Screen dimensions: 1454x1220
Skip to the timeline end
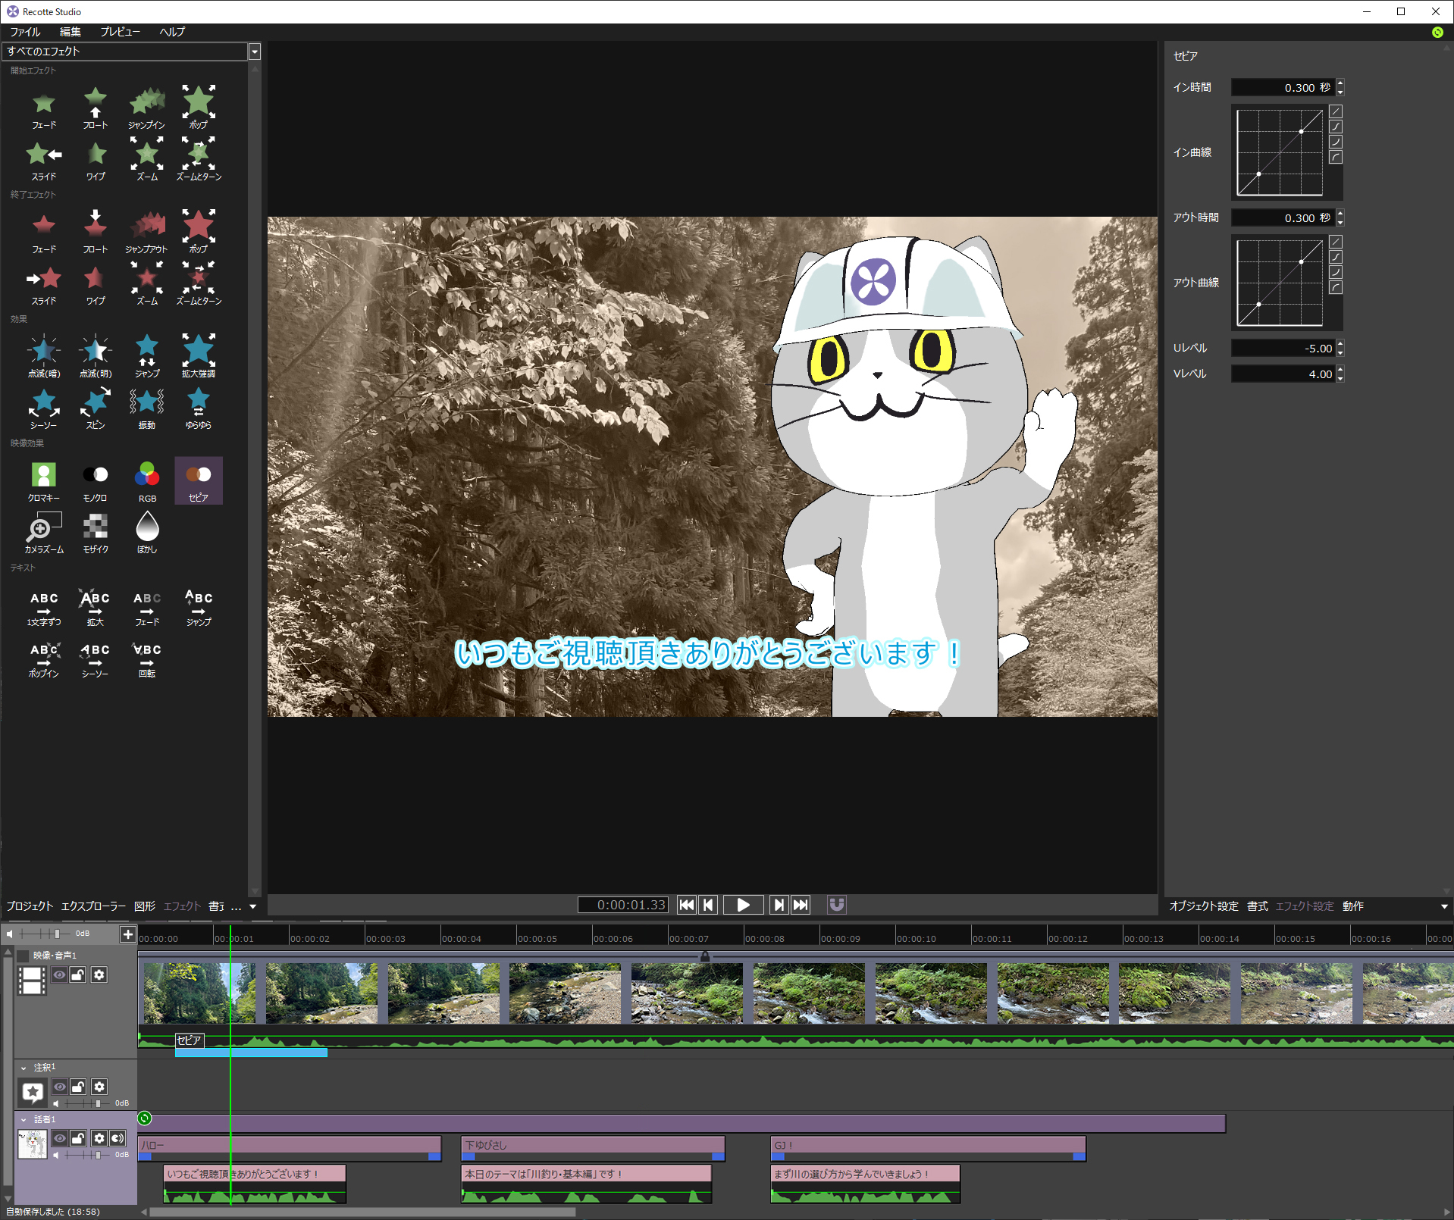pyautogui.click(x=801, y=905)
